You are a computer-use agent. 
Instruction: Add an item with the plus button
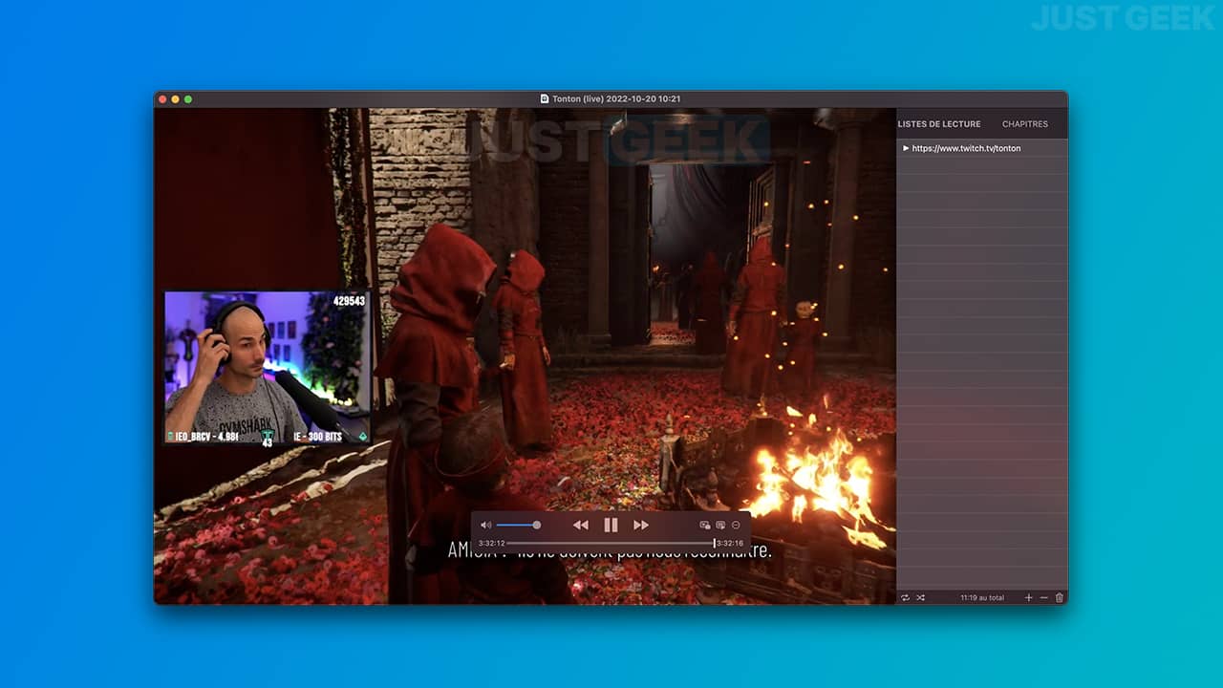coord(1029,597)
